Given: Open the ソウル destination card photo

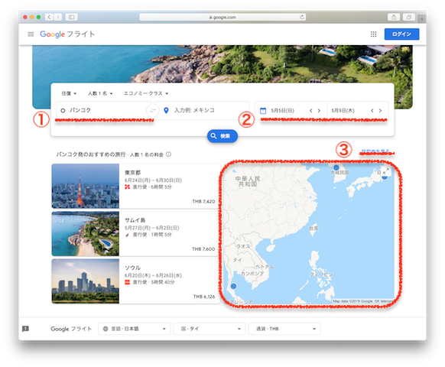Looking at the screenshot, I should point(86,281).
